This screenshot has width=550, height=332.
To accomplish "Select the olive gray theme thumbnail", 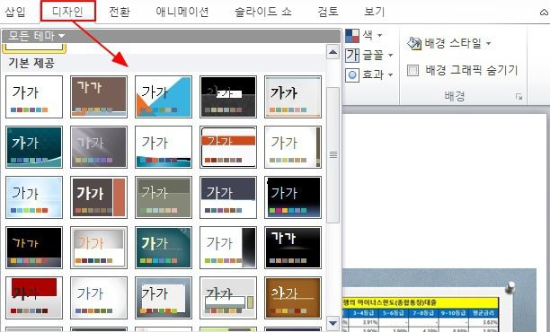I will [164, 197].
